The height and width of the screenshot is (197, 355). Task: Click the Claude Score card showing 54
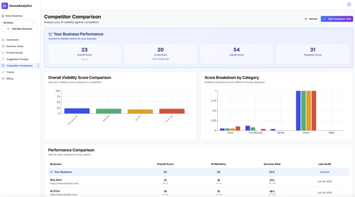pos(237,54)
